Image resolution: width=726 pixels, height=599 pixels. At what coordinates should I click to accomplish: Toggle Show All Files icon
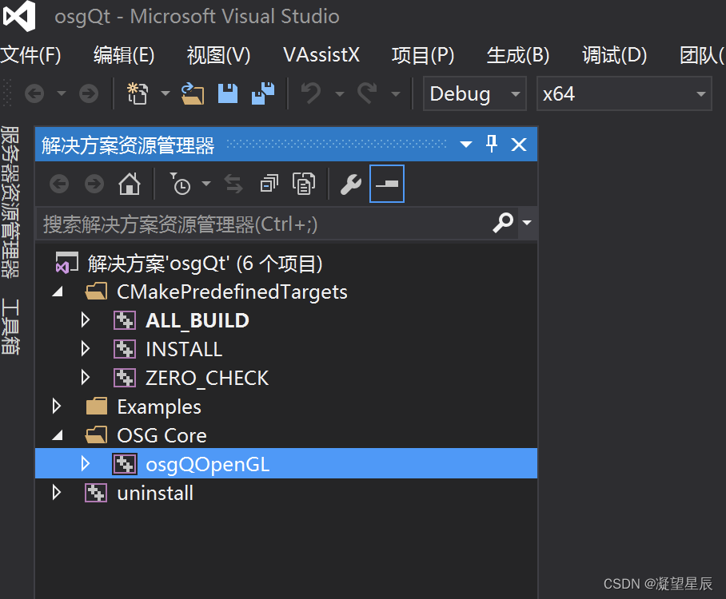tap(304, 184)
